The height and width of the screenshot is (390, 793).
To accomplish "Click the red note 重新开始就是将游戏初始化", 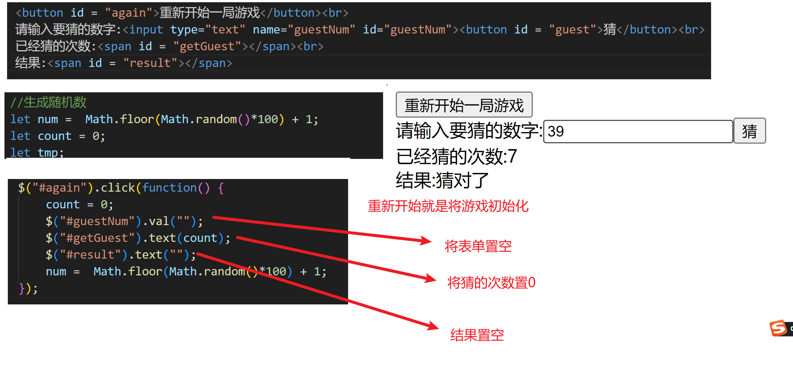I will pos(448,206).
